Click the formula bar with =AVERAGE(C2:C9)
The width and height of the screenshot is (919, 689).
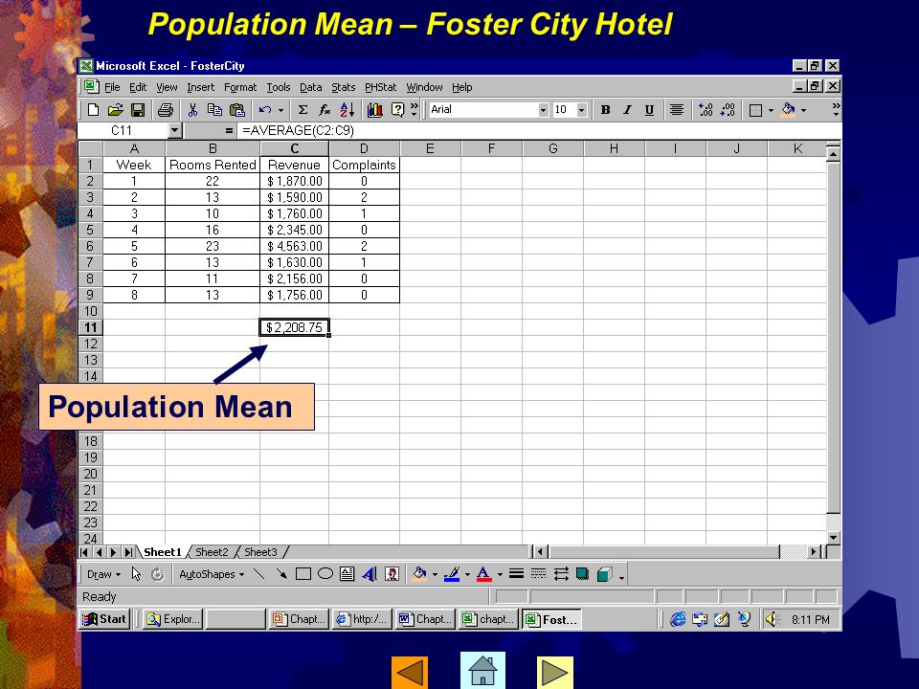(x=538, y=130)
